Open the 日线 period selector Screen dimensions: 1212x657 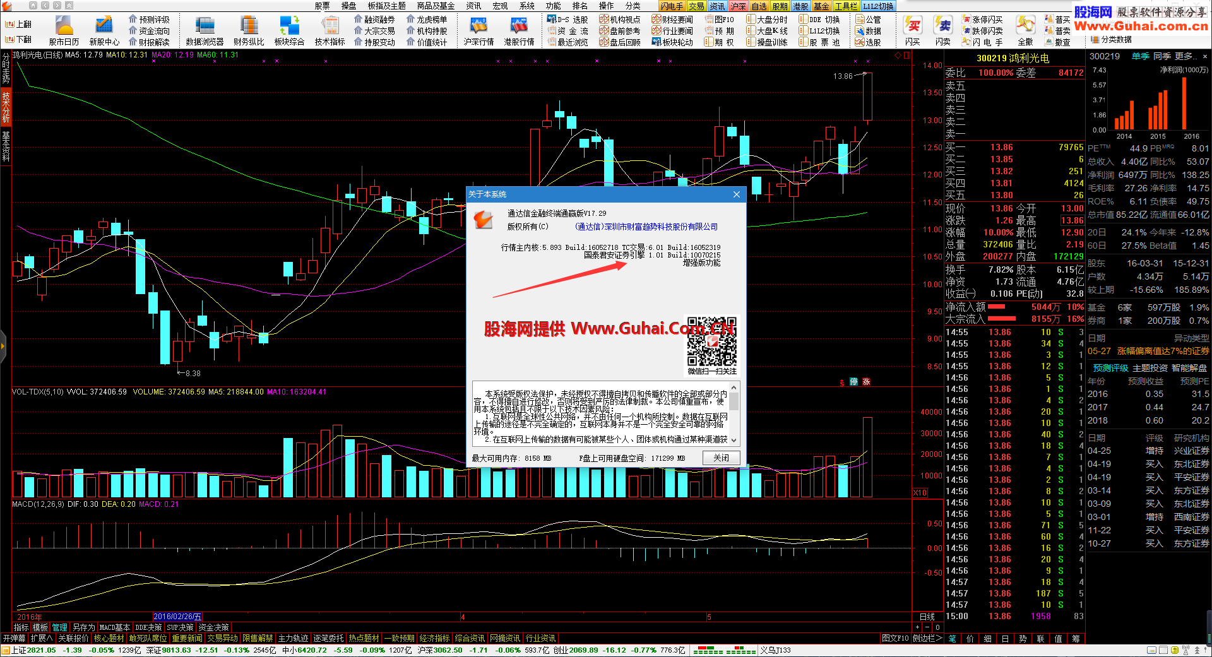(x=927, y=617)
